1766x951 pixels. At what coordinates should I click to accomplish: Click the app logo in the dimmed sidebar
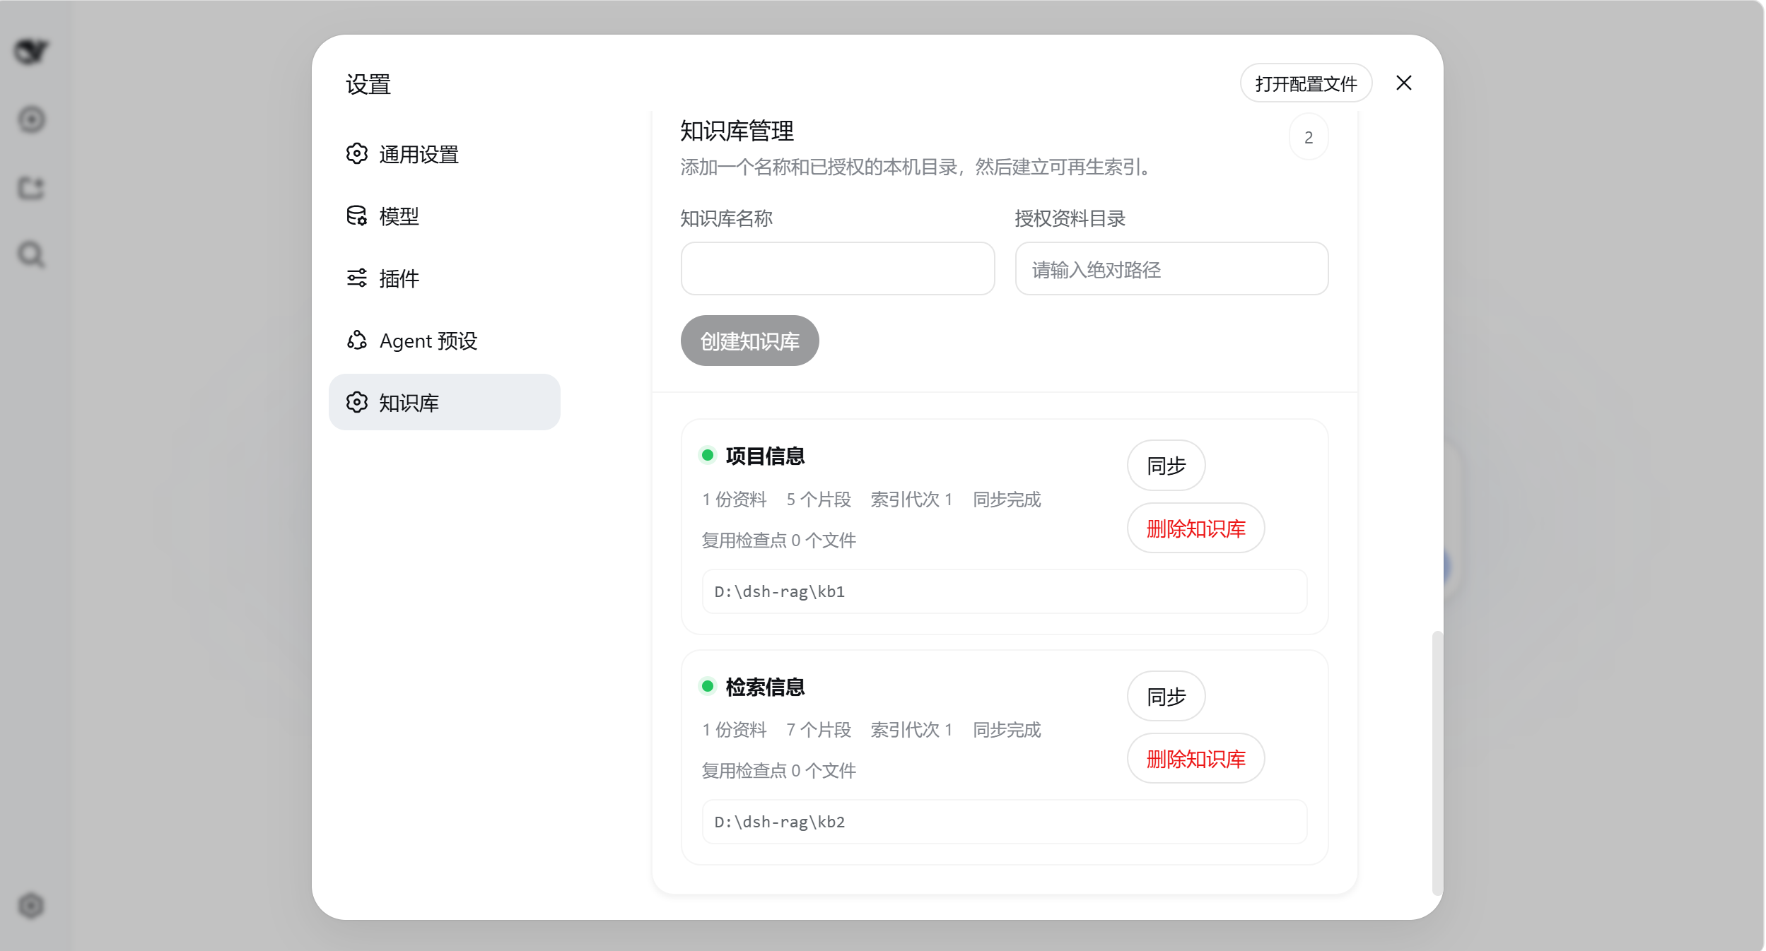(x=31, y=51)
